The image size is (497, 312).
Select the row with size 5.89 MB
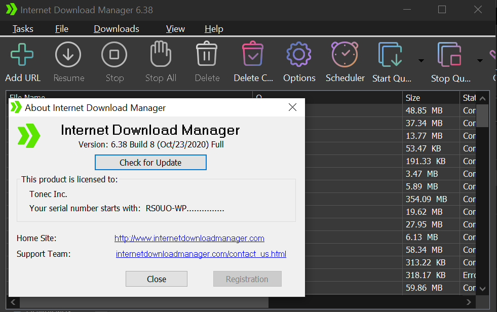(390, 186)
